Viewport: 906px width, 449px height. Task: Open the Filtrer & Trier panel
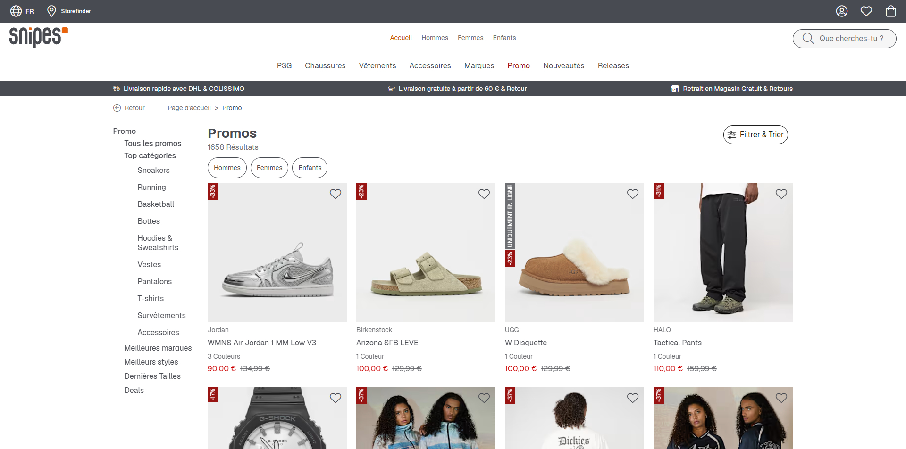coord(755,135)
